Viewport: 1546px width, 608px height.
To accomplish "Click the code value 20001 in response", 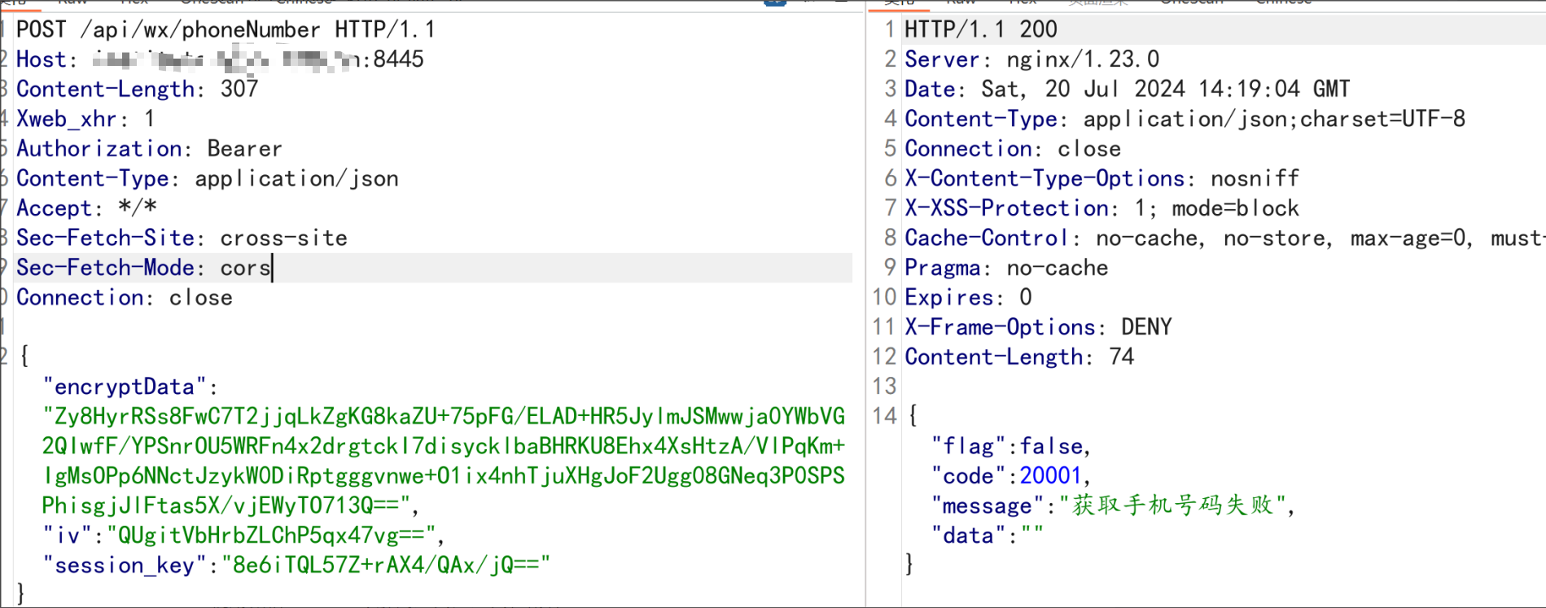I will point(1050,476).
